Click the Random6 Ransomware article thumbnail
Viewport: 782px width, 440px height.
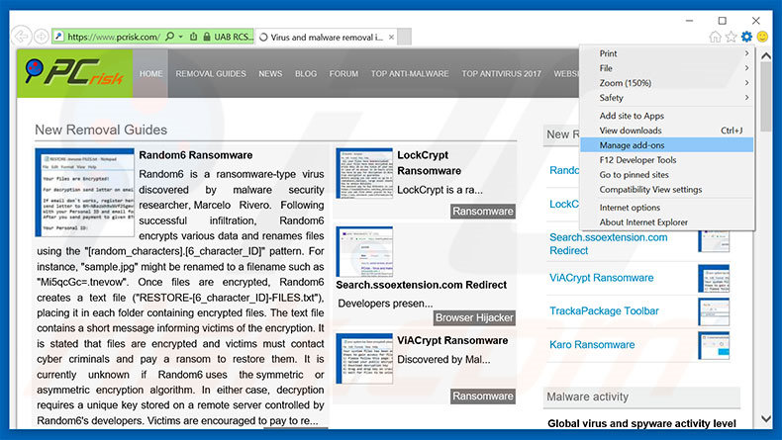(84, 191)
